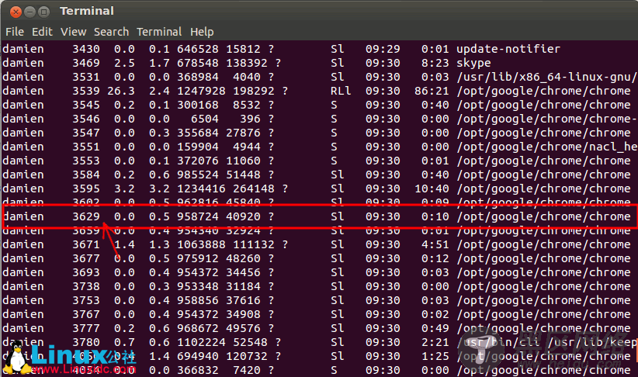Click PID 3531
This screenshot has width=638, height=377.
pyautogui.click(x=86, y=77)
